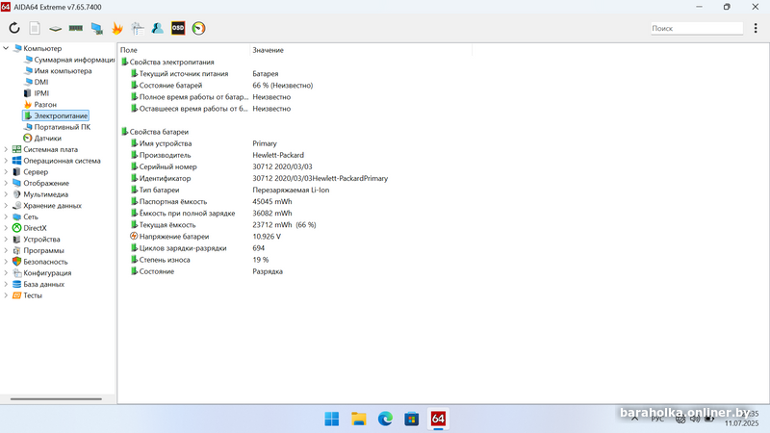Open the IPMI tree item
The height and width of the screenshot is (433, 770).
[x=37, y=93]
